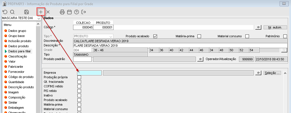Toggle Produto acabado checkbox in Dados header

(x=155, y=36)
